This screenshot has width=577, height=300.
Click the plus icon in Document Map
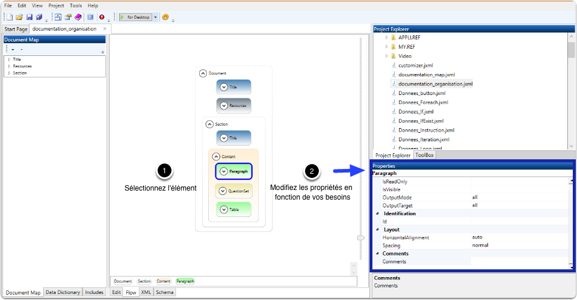click(13, 49)
